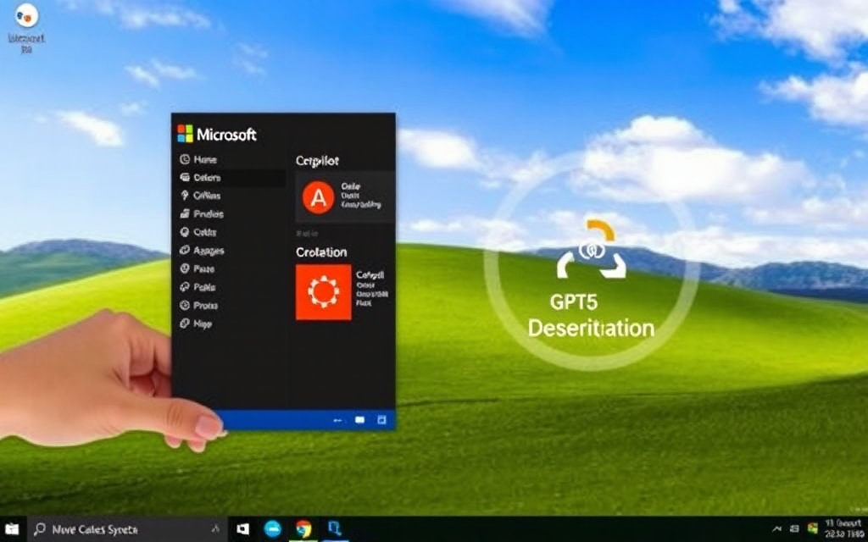This screenshot has height=542, width=868.
Task: Click inside the taskbar search box
Action: [x=127, y=529]
